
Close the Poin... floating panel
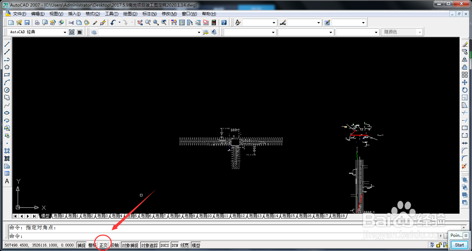pyautogui.click(x=466, y=235)
